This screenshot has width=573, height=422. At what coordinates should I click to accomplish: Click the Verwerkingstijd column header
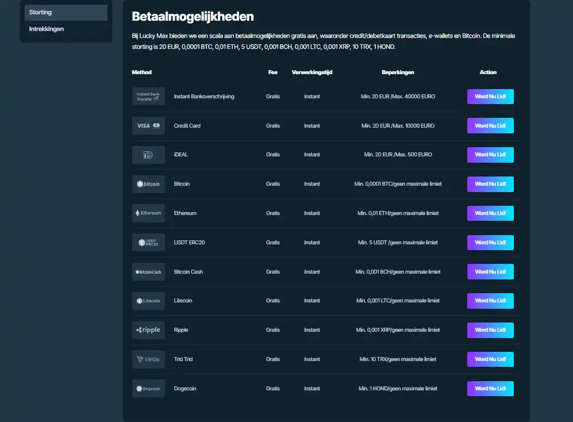(312, 72)
